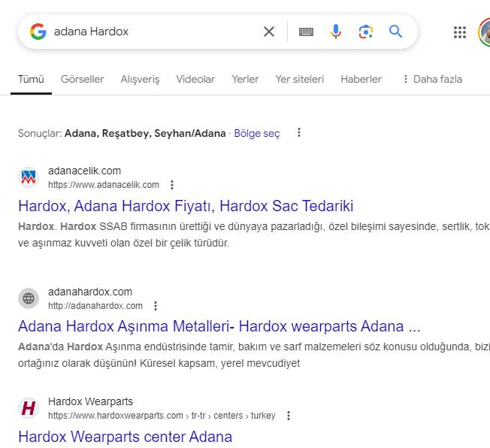
Task: Open options for adanacelik.com result
Action: (172, 185)
